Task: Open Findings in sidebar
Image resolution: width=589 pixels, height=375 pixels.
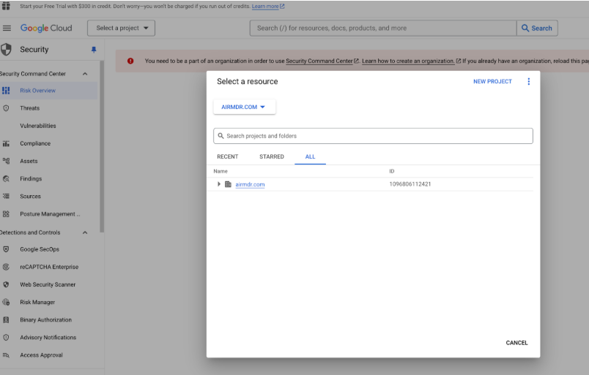Action: pyautogui.click(x=31, y=178)
